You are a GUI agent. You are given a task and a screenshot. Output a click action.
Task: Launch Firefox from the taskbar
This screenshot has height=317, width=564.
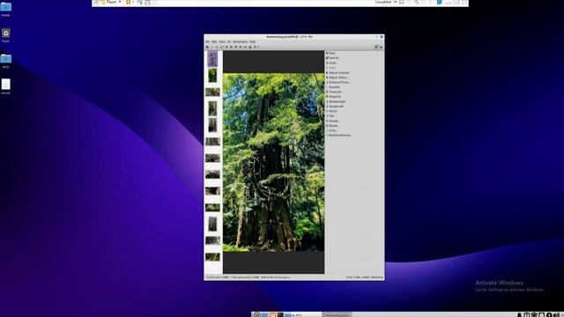point(272,315)
